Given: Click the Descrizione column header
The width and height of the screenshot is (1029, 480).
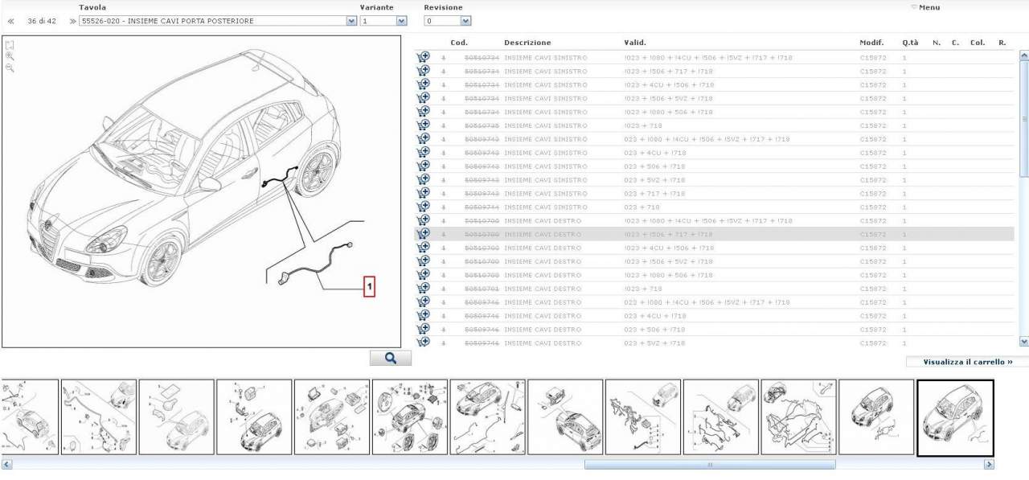Looking at the screenshot, I should pos(527,43).
